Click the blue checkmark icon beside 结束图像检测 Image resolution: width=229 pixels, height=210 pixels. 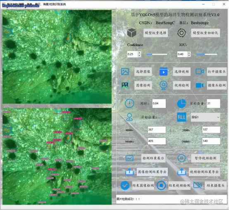pos(125,186)
